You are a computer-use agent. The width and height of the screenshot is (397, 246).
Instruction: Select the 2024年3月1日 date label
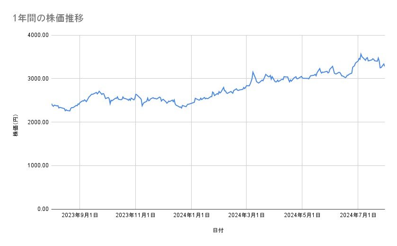[x=246, y=216]
